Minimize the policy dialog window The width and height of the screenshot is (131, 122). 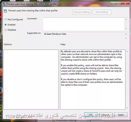click(113, 3)
